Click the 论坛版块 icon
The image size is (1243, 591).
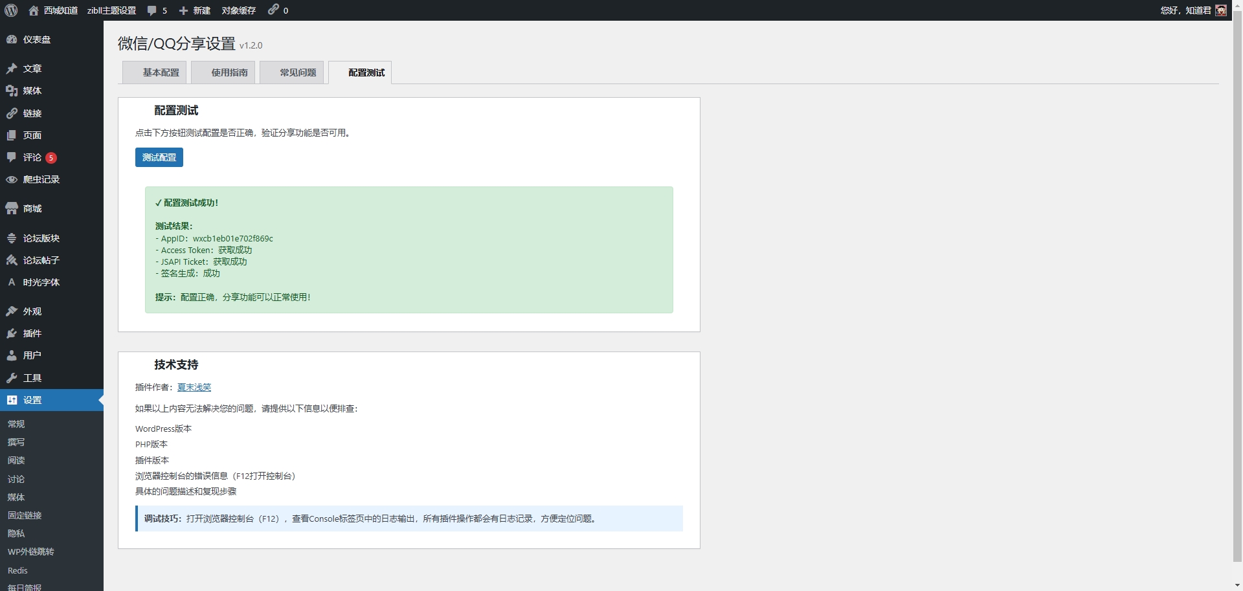12,238
